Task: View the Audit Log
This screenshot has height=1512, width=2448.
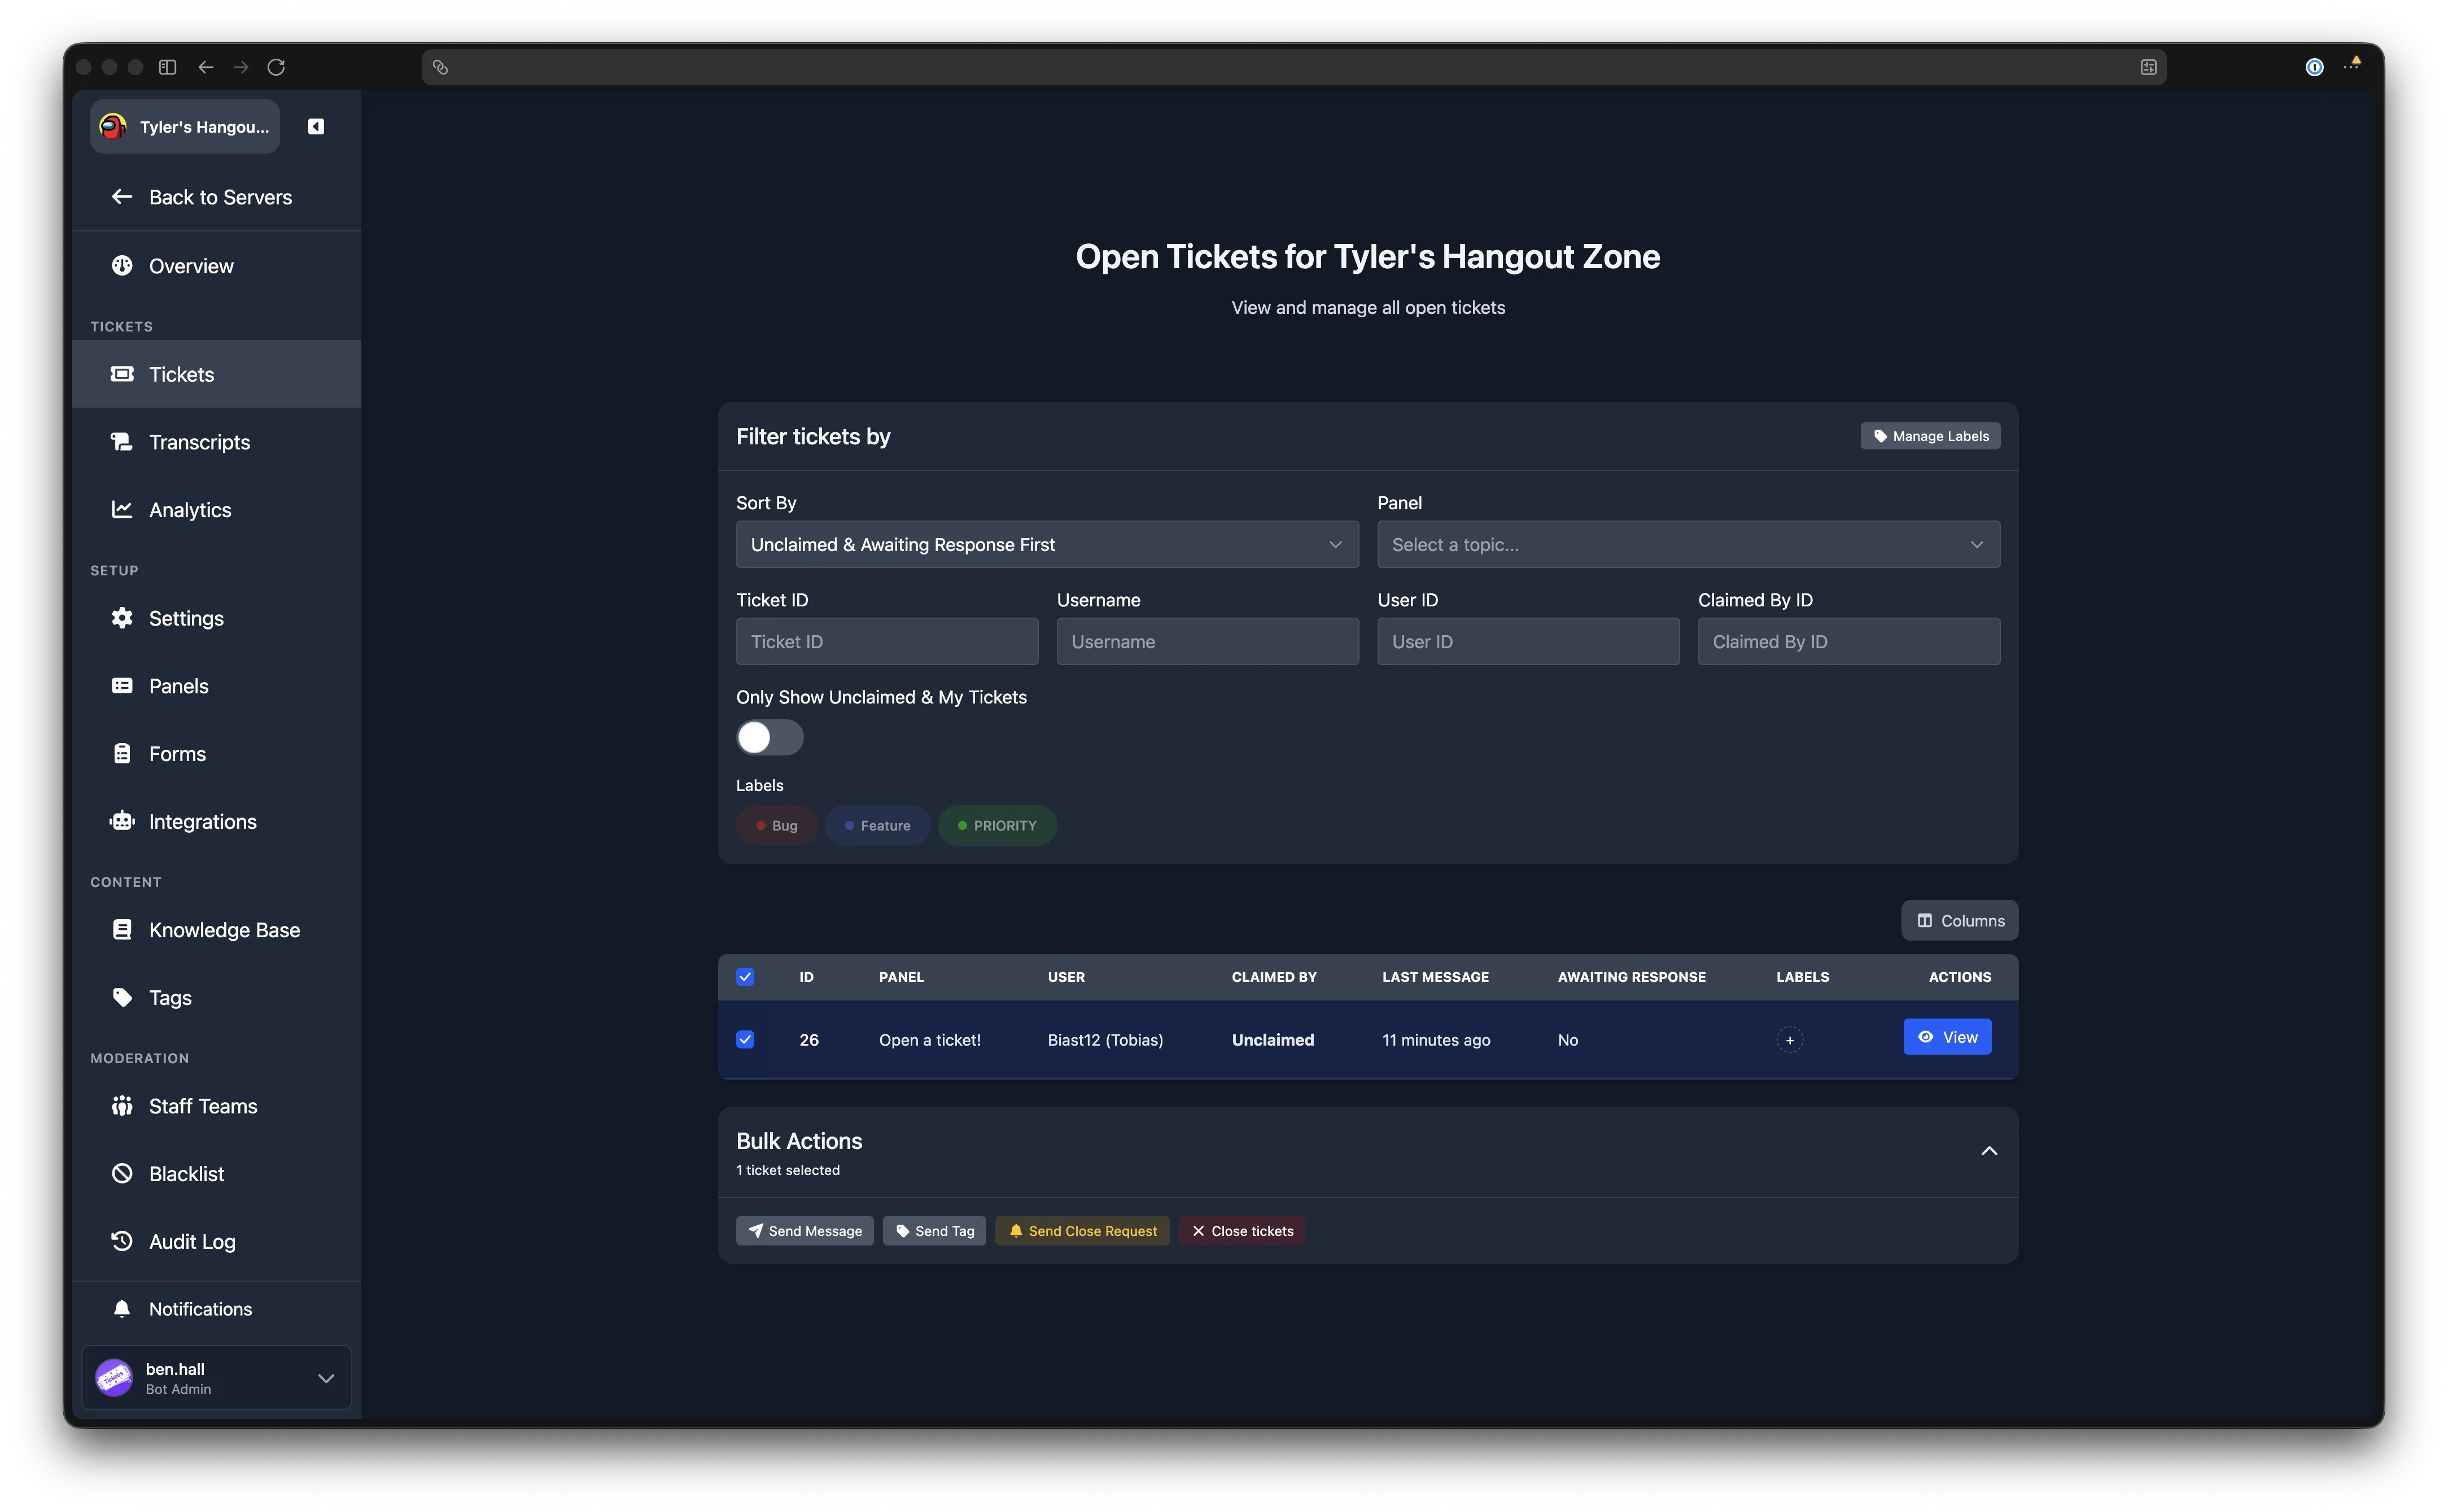Action: pyautogui.click(x=217, y=1242)
